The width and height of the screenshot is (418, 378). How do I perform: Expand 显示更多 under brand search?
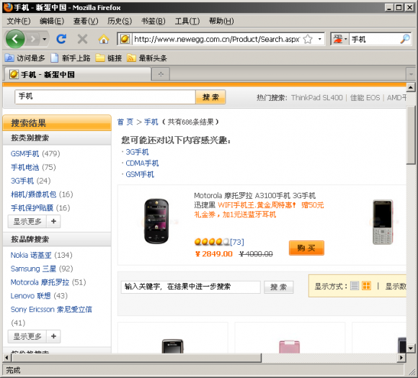[34, 336]
